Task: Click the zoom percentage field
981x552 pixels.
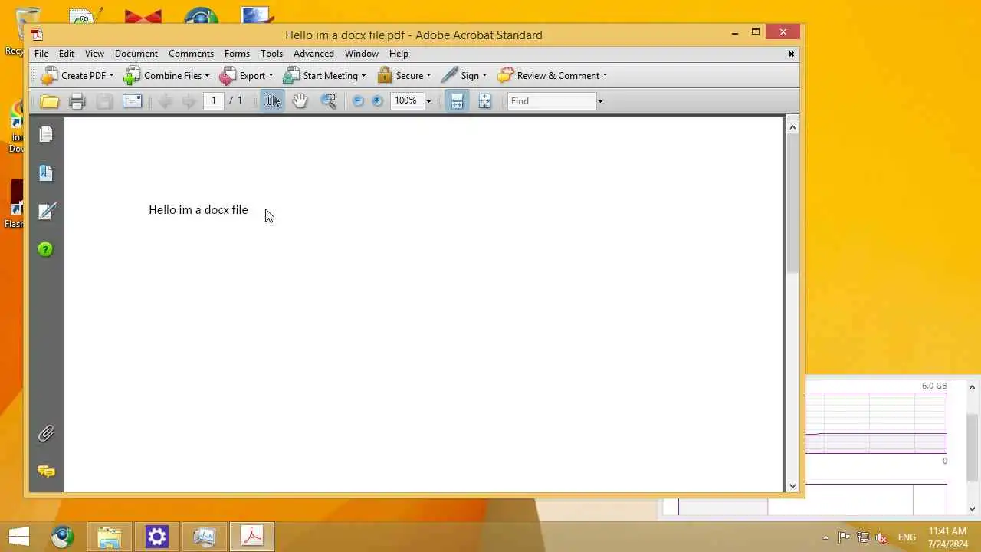Action: pyautogui.click(x=406, y=101)
